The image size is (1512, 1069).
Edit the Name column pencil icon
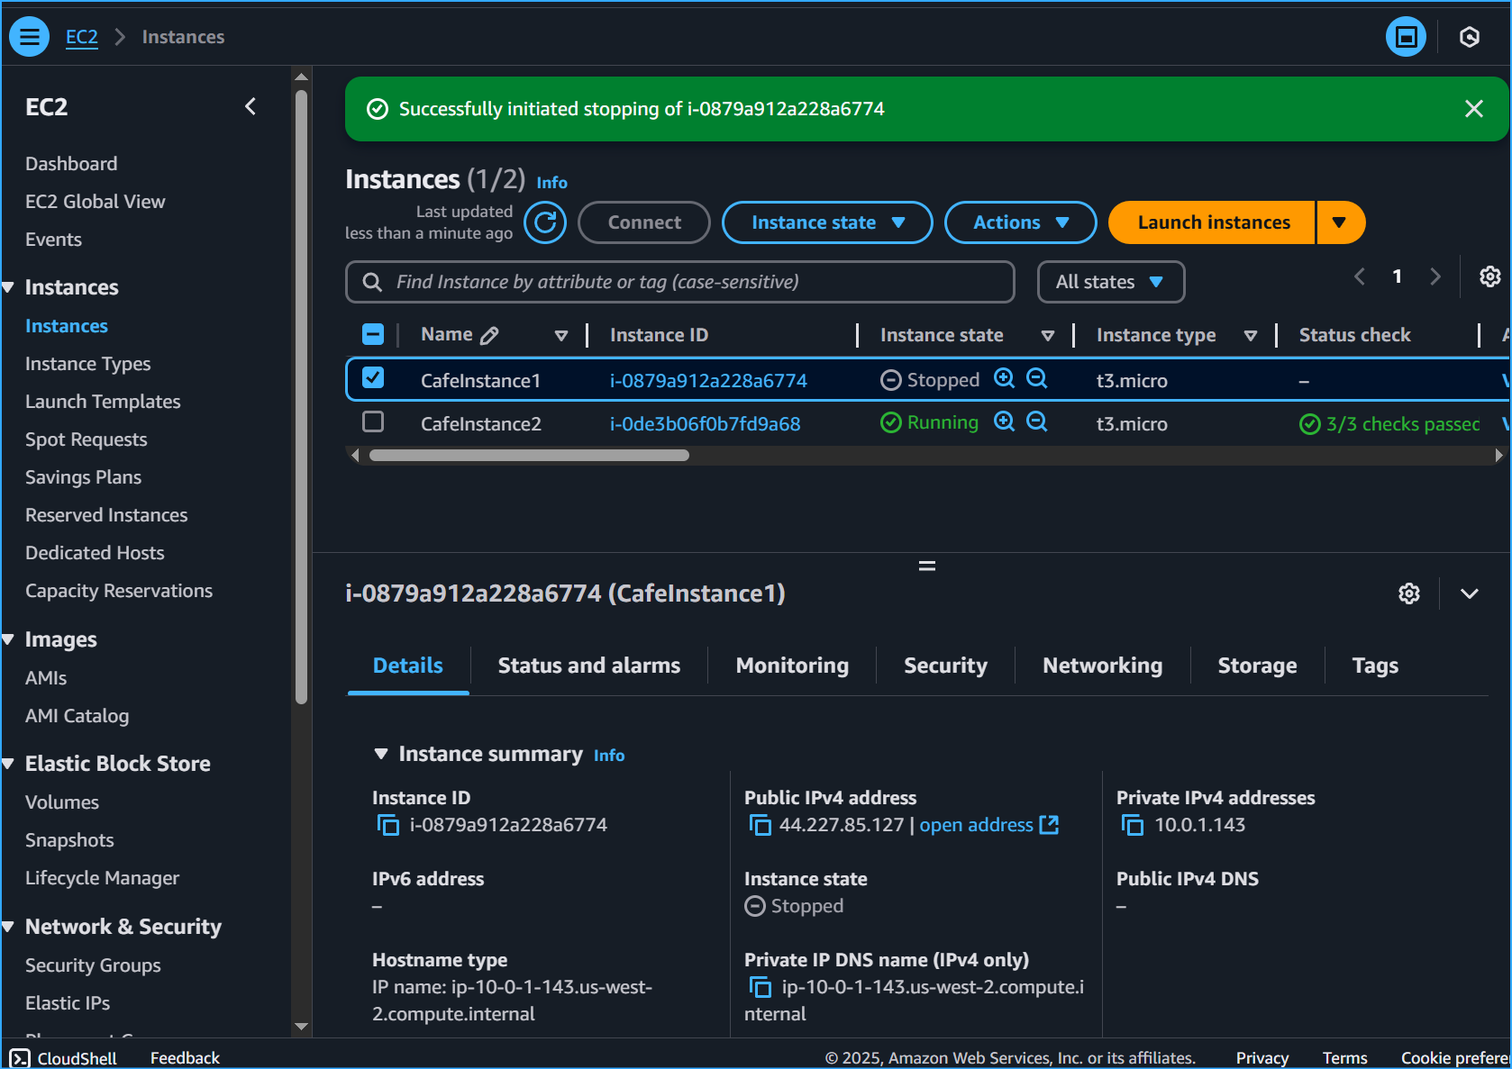[489, 336]
